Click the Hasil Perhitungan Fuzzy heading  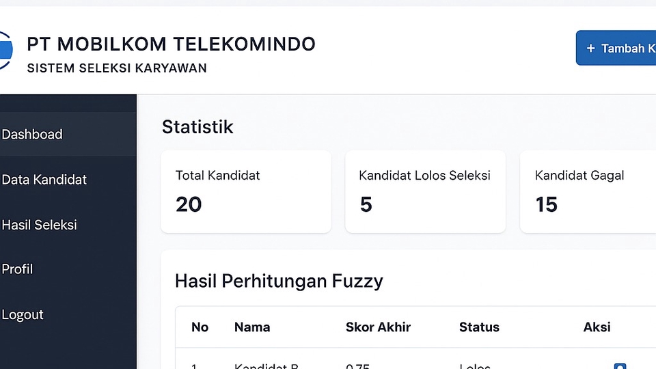coord(279,281)
